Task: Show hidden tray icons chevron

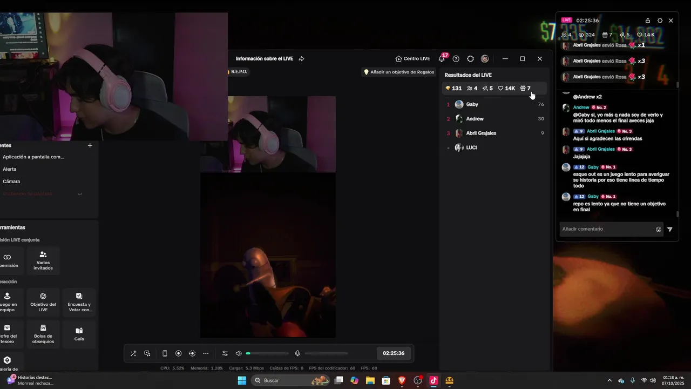Action: [609, 380]
